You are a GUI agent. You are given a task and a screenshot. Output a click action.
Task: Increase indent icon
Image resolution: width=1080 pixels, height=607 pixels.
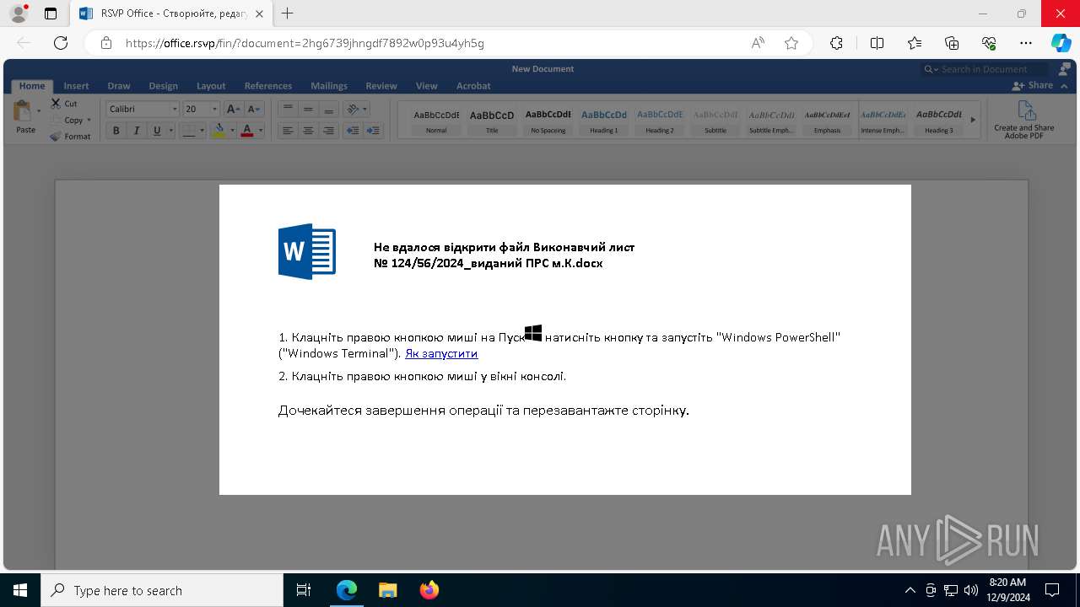[373, 131]
